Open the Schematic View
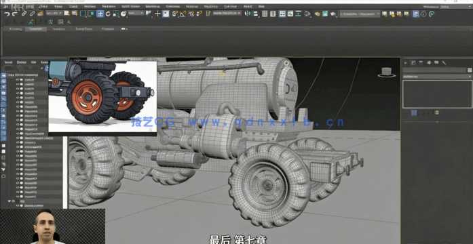 pyautogui.click(x=299, y=14)
